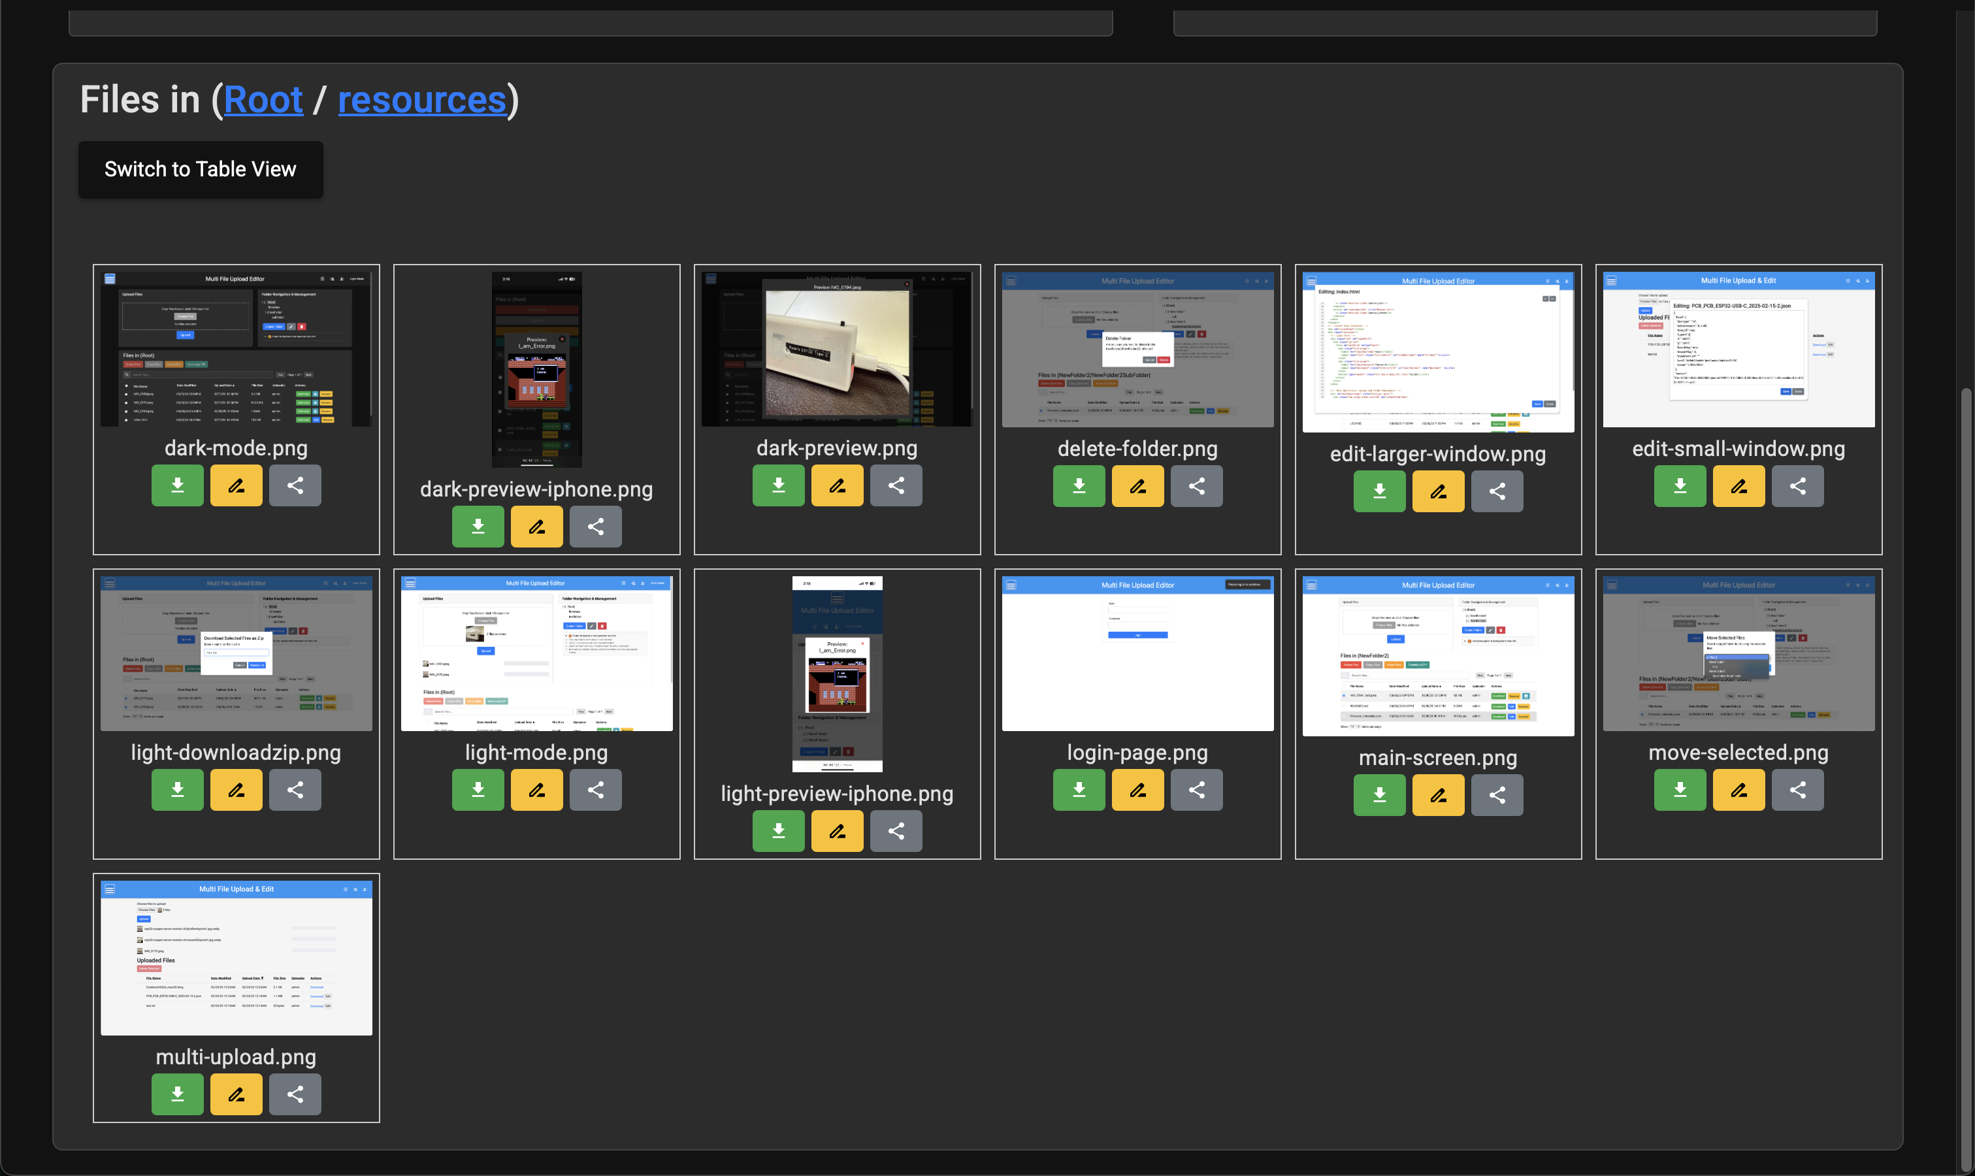Download dark-mode.png with green button
Image resolution: width=1975 pixels, height=1176 pixels.
178,485
